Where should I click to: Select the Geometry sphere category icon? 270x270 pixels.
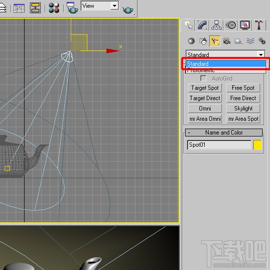(x=191, y=41)
